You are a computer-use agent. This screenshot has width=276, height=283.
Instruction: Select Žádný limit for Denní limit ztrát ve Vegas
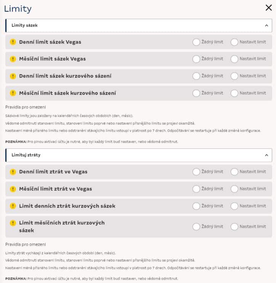(x=196, y=172)
